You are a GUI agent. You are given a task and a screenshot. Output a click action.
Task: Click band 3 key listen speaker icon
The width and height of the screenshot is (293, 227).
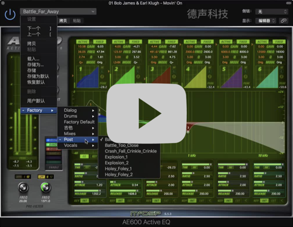[174, 201]
